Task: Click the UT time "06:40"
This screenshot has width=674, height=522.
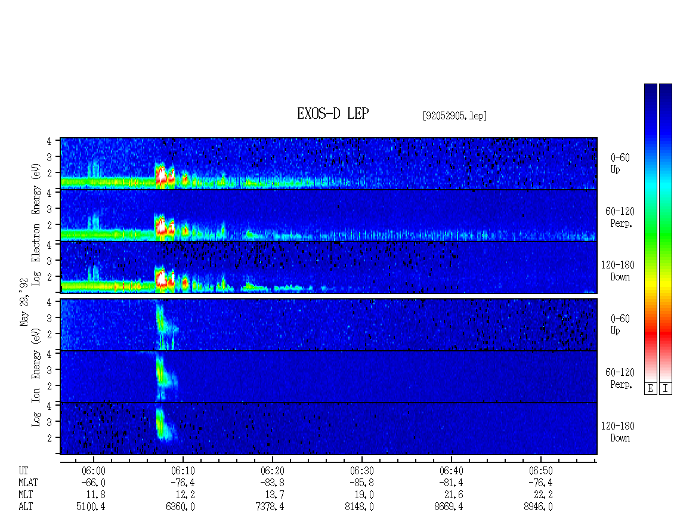Action: 451,471
